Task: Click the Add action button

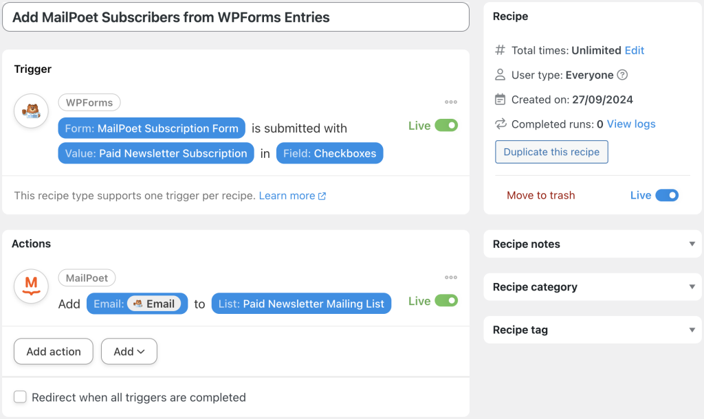Action: tap(53, 351)
